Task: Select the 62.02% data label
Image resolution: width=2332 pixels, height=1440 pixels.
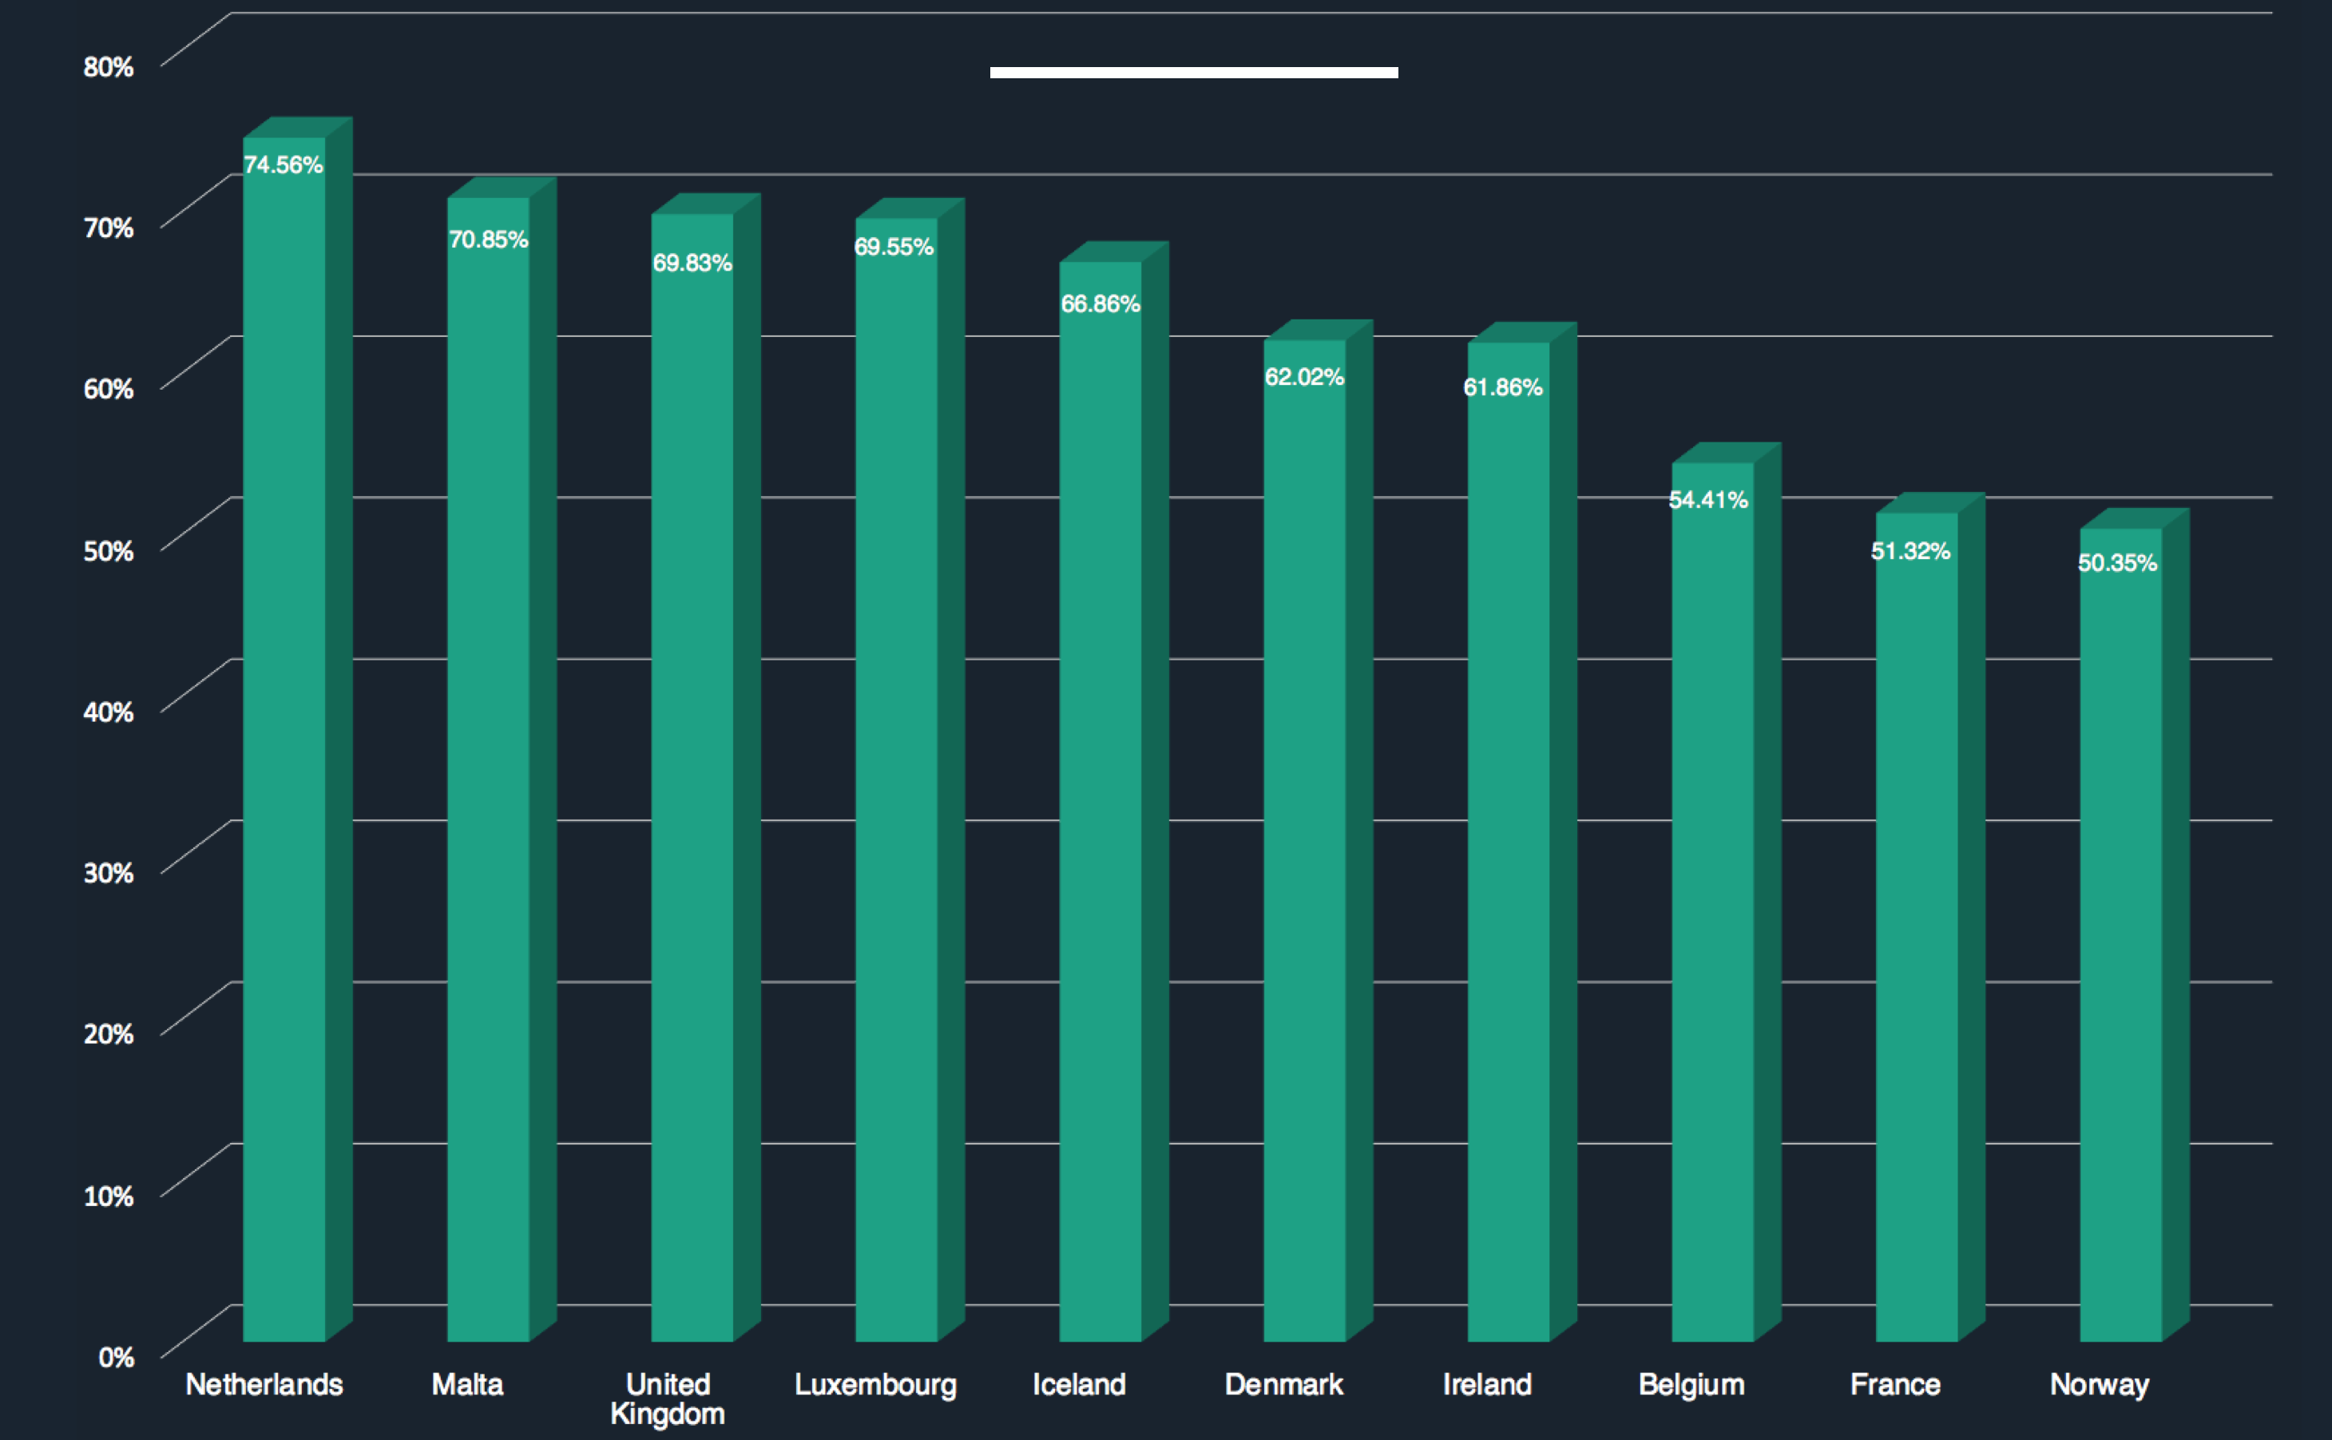Action: pyautogui.click(x=1304, y=377)
